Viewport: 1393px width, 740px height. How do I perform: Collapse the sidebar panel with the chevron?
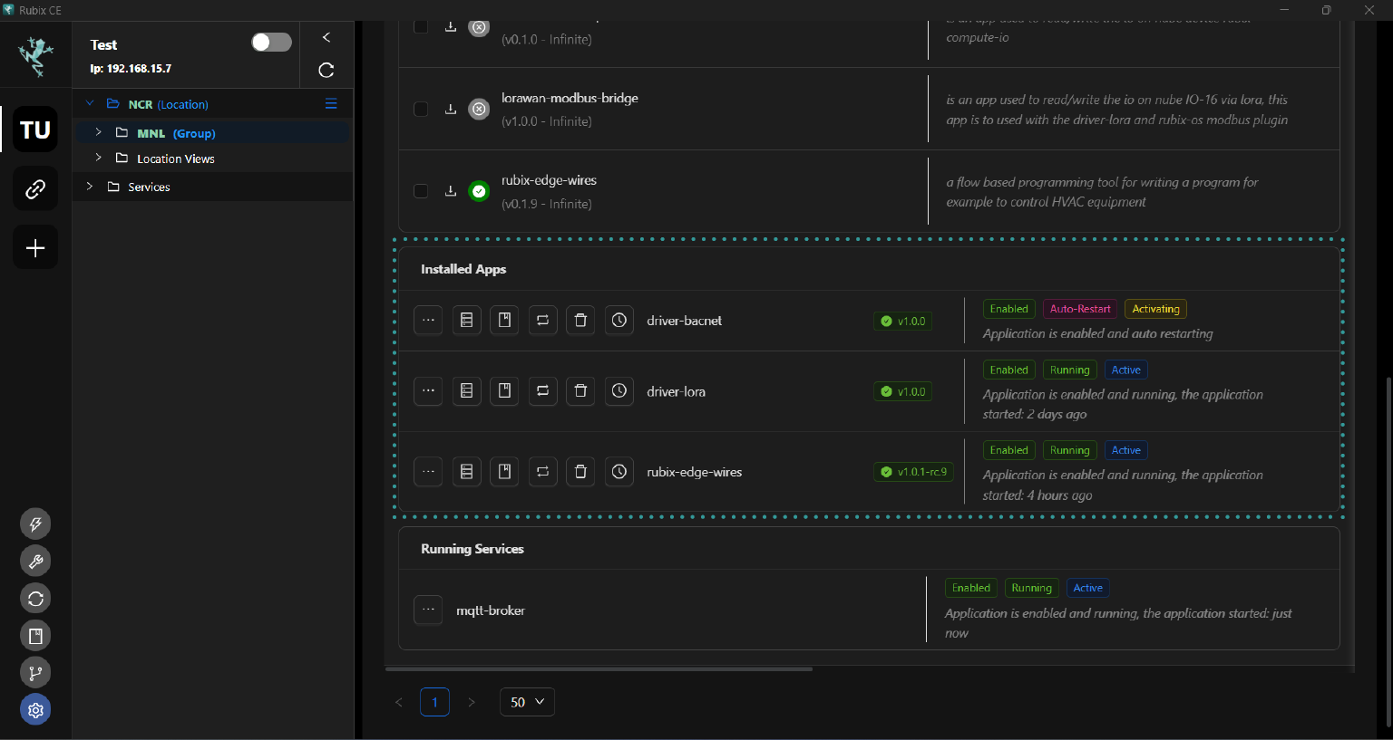coord(326,37)
